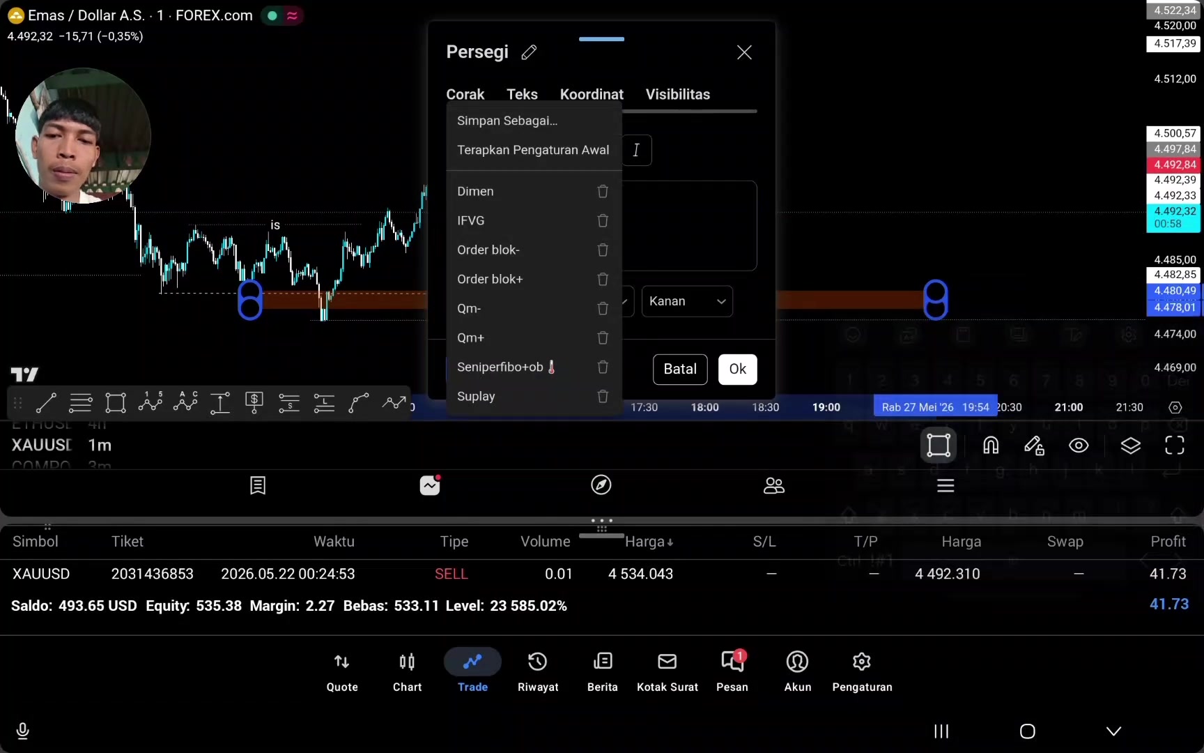Cancel the dialog with Batal
This screenshot has height=753, width=1204.
[680, 369]
